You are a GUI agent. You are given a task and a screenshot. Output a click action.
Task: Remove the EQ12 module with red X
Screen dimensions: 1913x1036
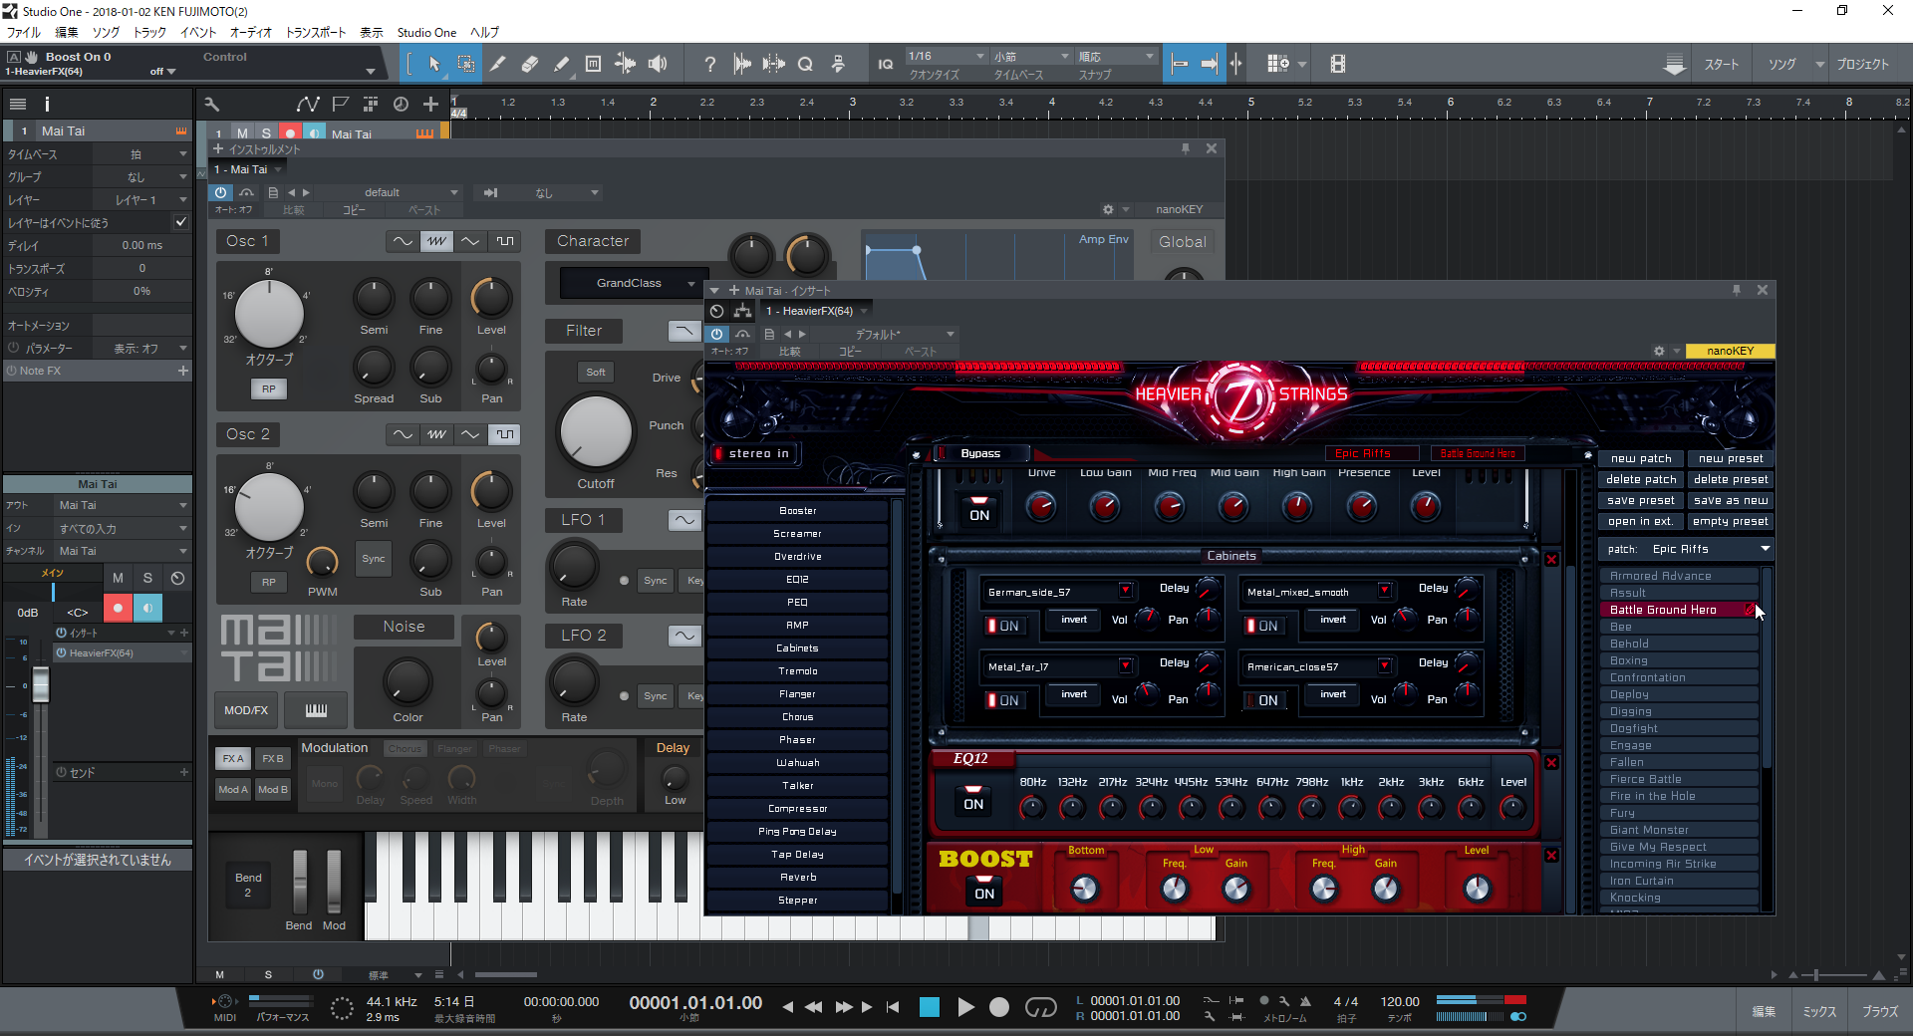click(1551, 763)
